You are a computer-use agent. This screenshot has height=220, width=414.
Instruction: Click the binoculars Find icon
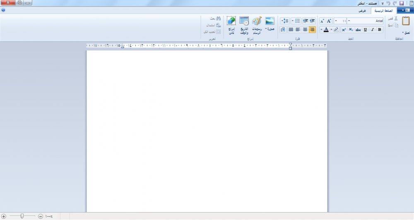[219, 19]
